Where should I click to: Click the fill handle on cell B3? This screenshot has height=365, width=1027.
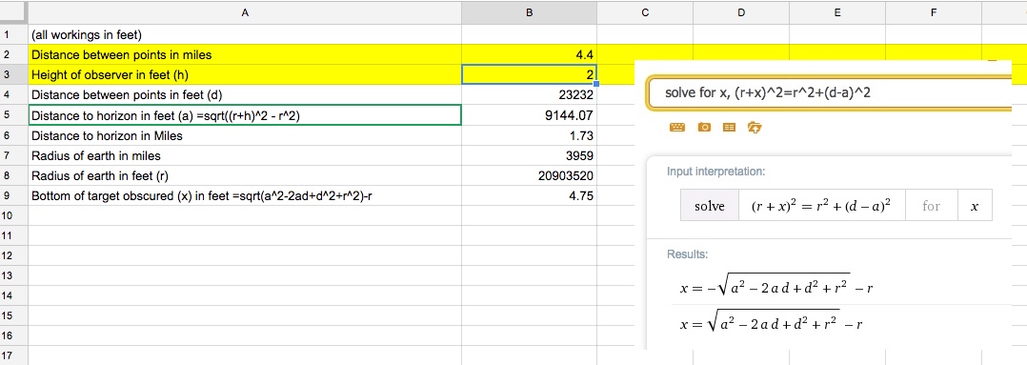click(596, 84)
